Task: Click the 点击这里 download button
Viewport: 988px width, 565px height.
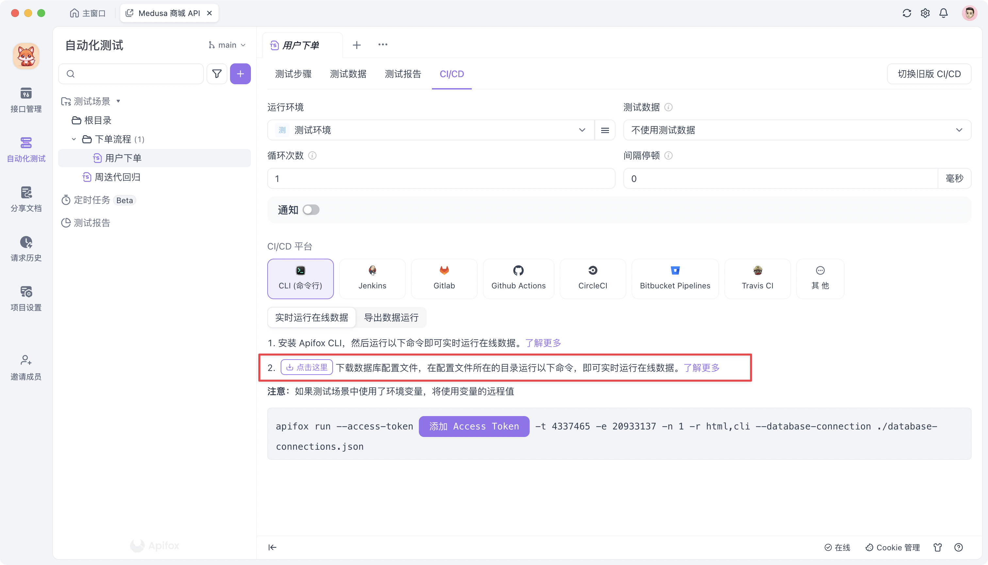Action: [306, 367]
